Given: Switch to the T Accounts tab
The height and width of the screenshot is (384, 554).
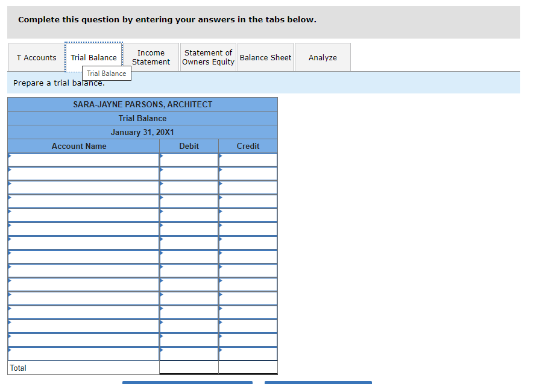Looking at the screenshot, I should coord(36,57).
